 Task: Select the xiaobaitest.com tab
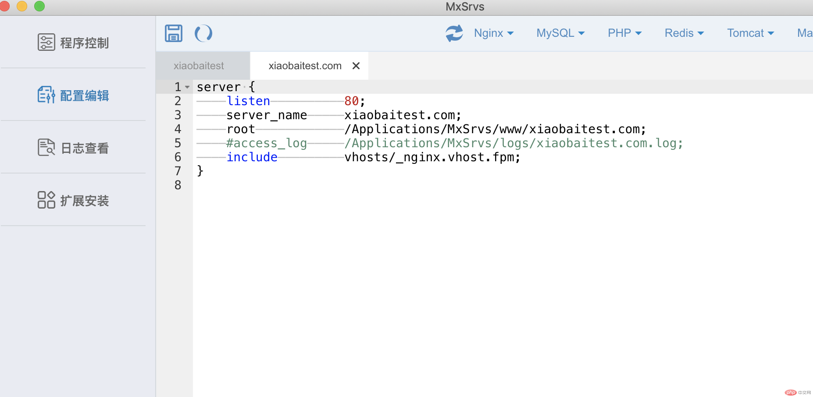pos(305,66)
